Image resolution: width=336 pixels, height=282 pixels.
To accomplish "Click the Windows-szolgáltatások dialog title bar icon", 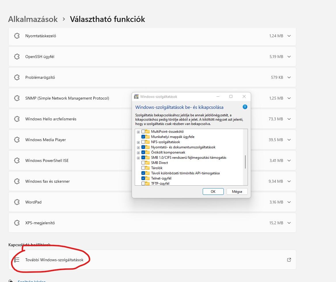I will 136,97.
